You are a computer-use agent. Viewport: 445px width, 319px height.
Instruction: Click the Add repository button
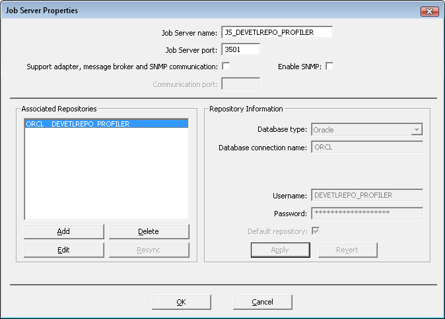click(x=64, y=231)
